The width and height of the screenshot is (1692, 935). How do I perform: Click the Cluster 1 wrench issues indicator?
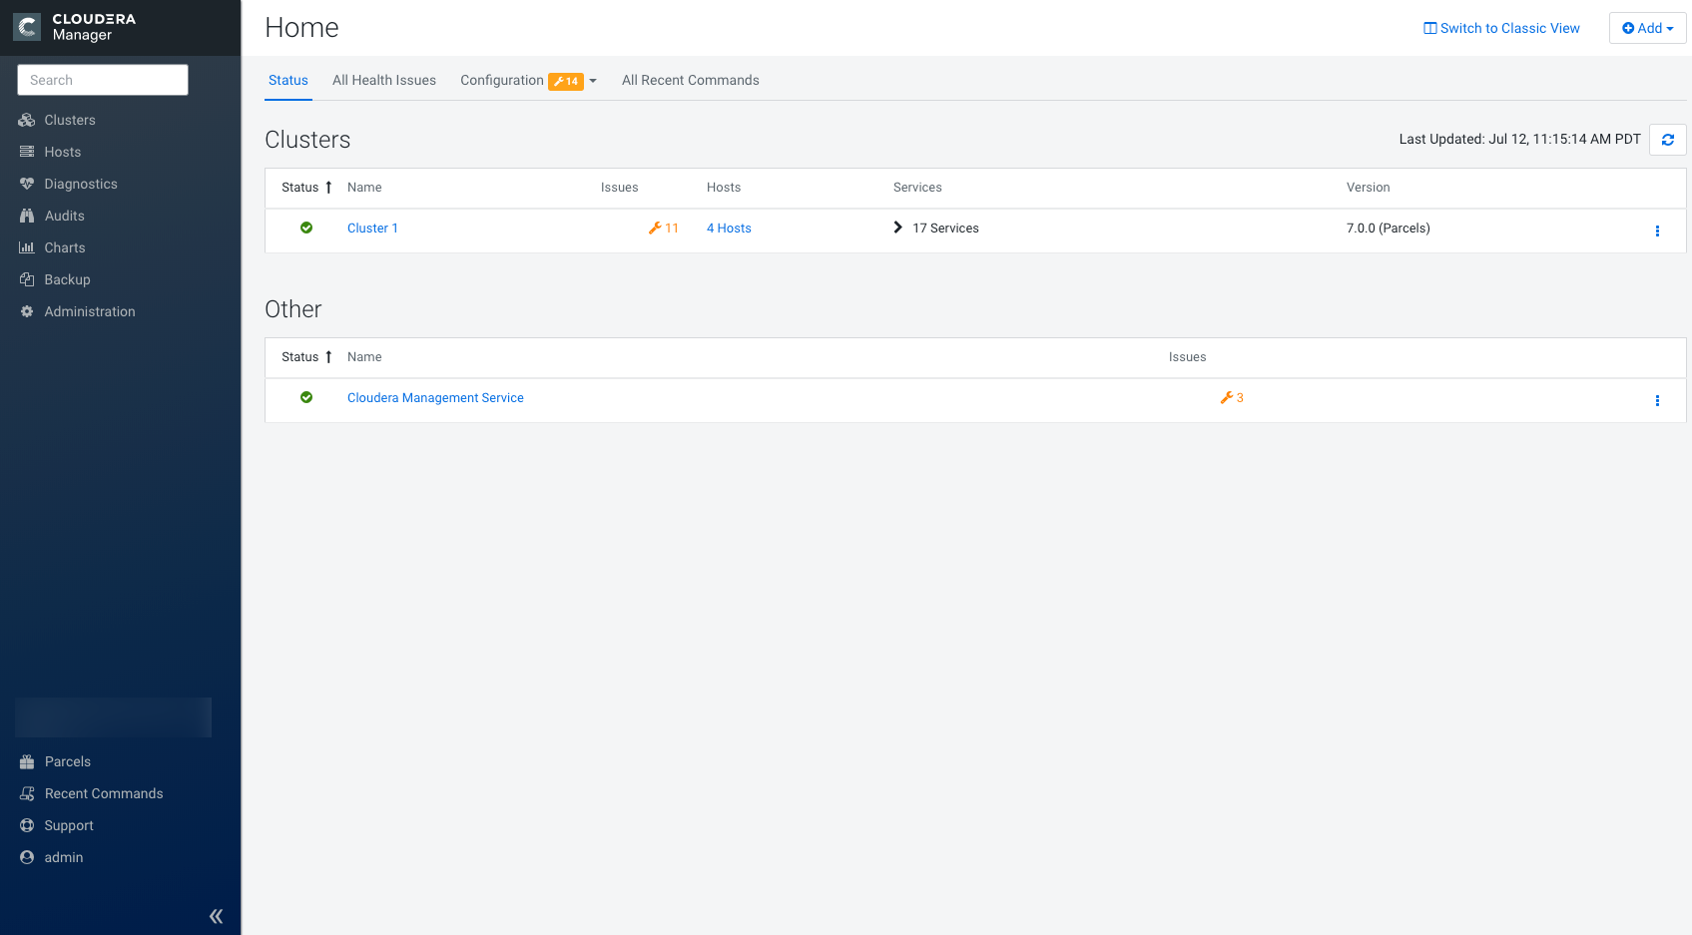[x=663, y=229]
